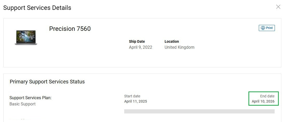Screen dimensions: 285x122
Task: Click the End date label
Action: [267, 96]
